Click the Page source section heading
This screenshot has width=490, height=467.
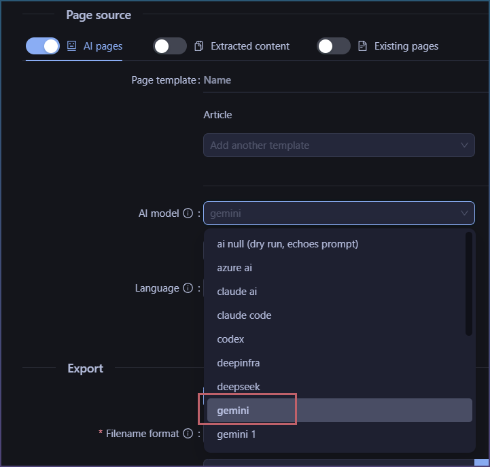coord(99,15)
